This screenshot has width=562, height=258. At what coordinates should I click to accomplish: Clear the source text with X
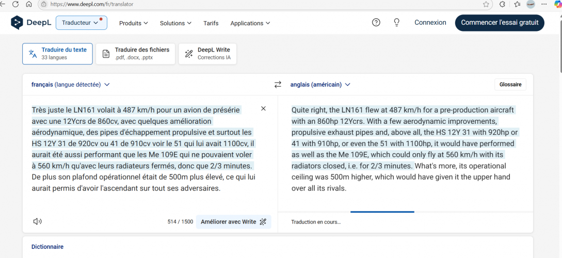(263, 108)
